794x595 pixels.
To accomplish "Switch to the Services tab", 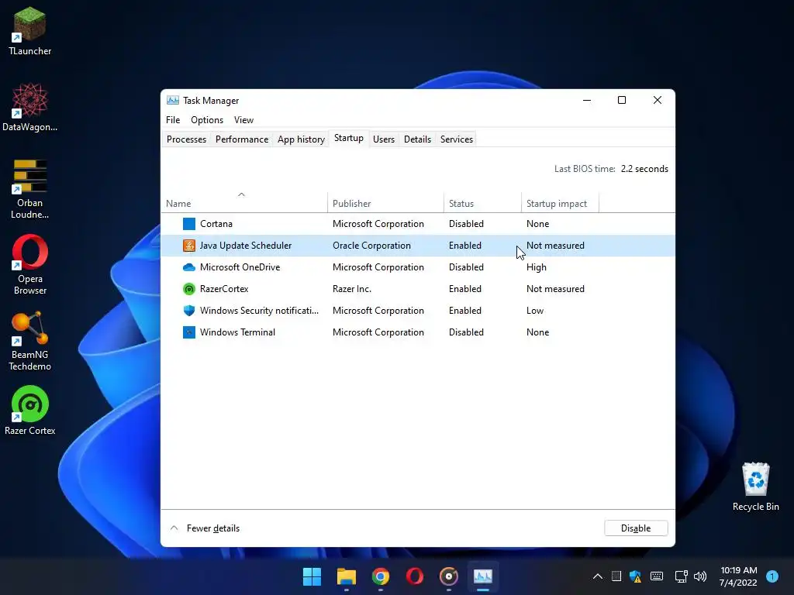I will pos(457,139).
